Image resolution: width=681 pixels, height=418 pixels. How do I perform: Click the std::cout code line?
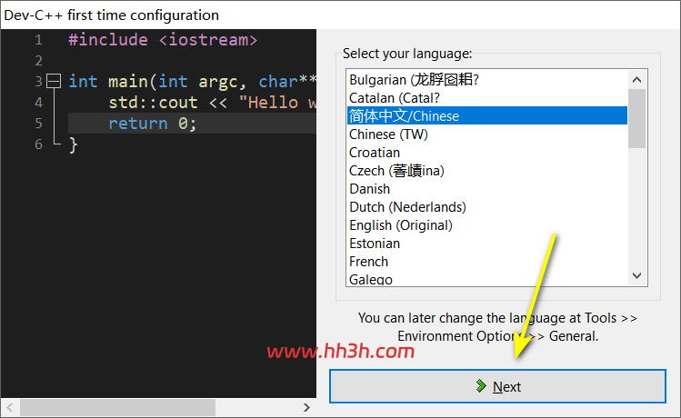point(213,103)
